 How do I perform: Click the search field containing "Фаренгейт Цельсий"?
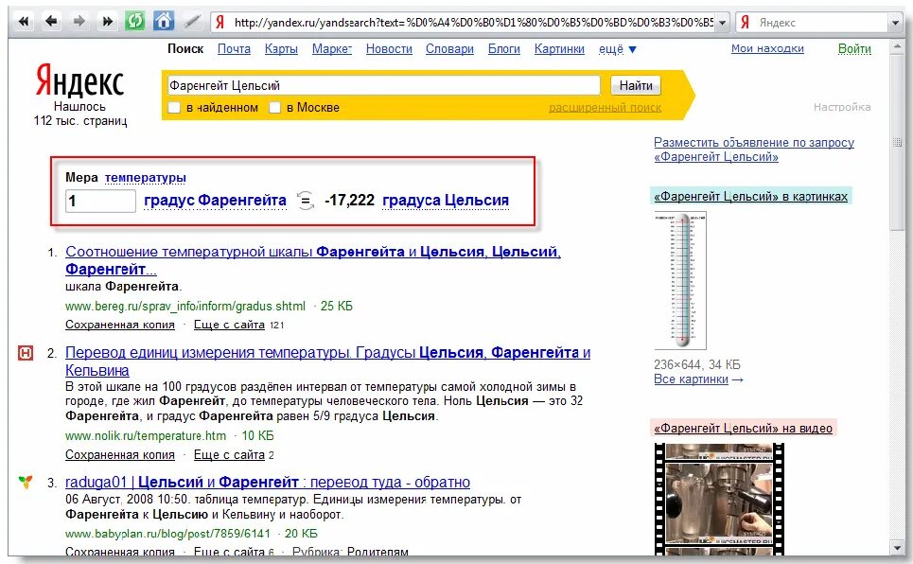pos(383,86)
